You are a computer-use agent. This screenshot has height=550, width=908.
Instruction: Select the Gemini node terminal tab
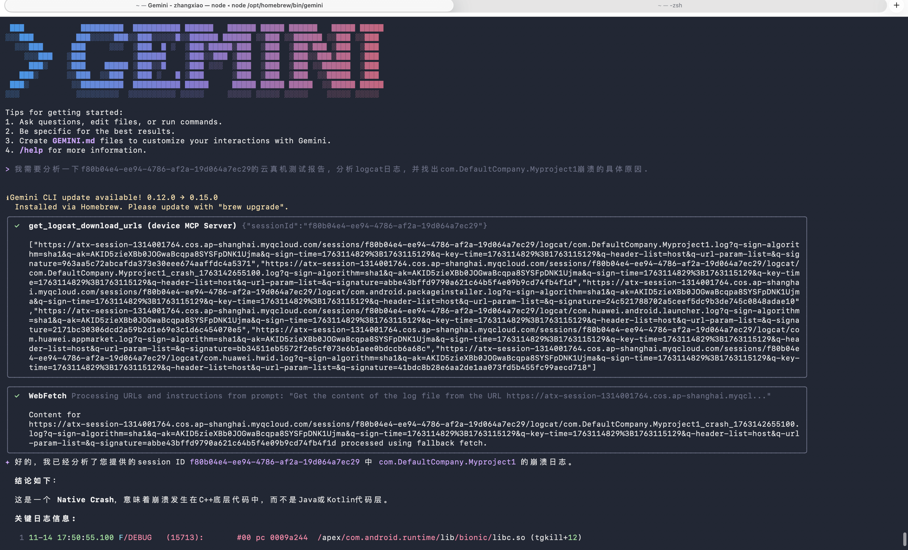[229, 6]
